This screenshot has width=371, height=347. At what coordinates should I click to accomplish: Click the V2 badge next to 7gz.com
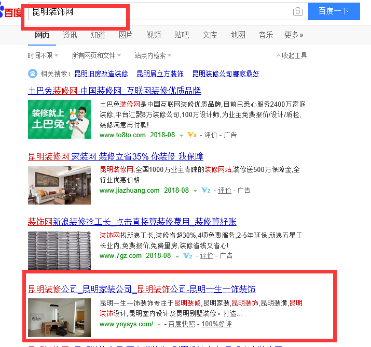click(x=188, y=256)
